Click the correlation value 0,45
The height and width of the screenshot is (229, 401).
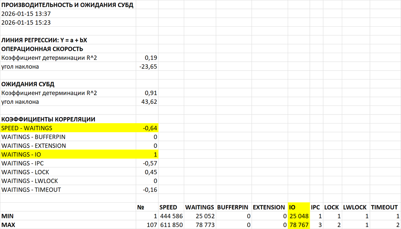tap(151, 172)
